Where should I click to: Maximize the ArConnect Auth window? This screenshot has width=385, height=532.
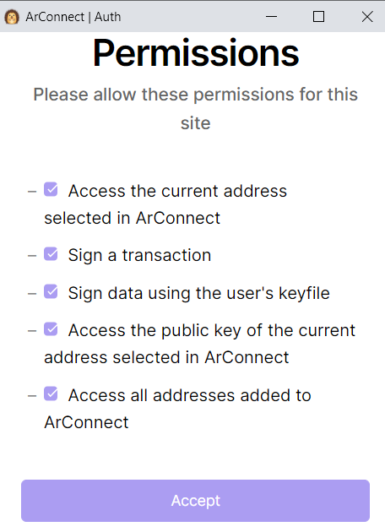pos(318,16)
